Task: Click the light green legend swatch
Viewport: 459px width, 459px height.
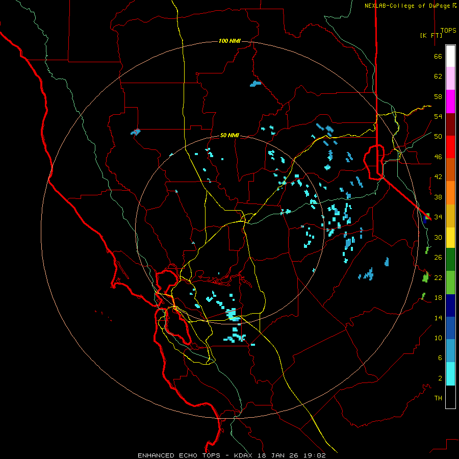Action: (x=450, y=283)
